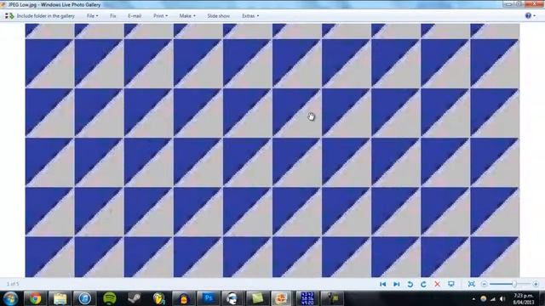The width and height of the screenshot is (545, 306).
Task: Click the '1 of 5' photo counter
Action: click(13, 284)
